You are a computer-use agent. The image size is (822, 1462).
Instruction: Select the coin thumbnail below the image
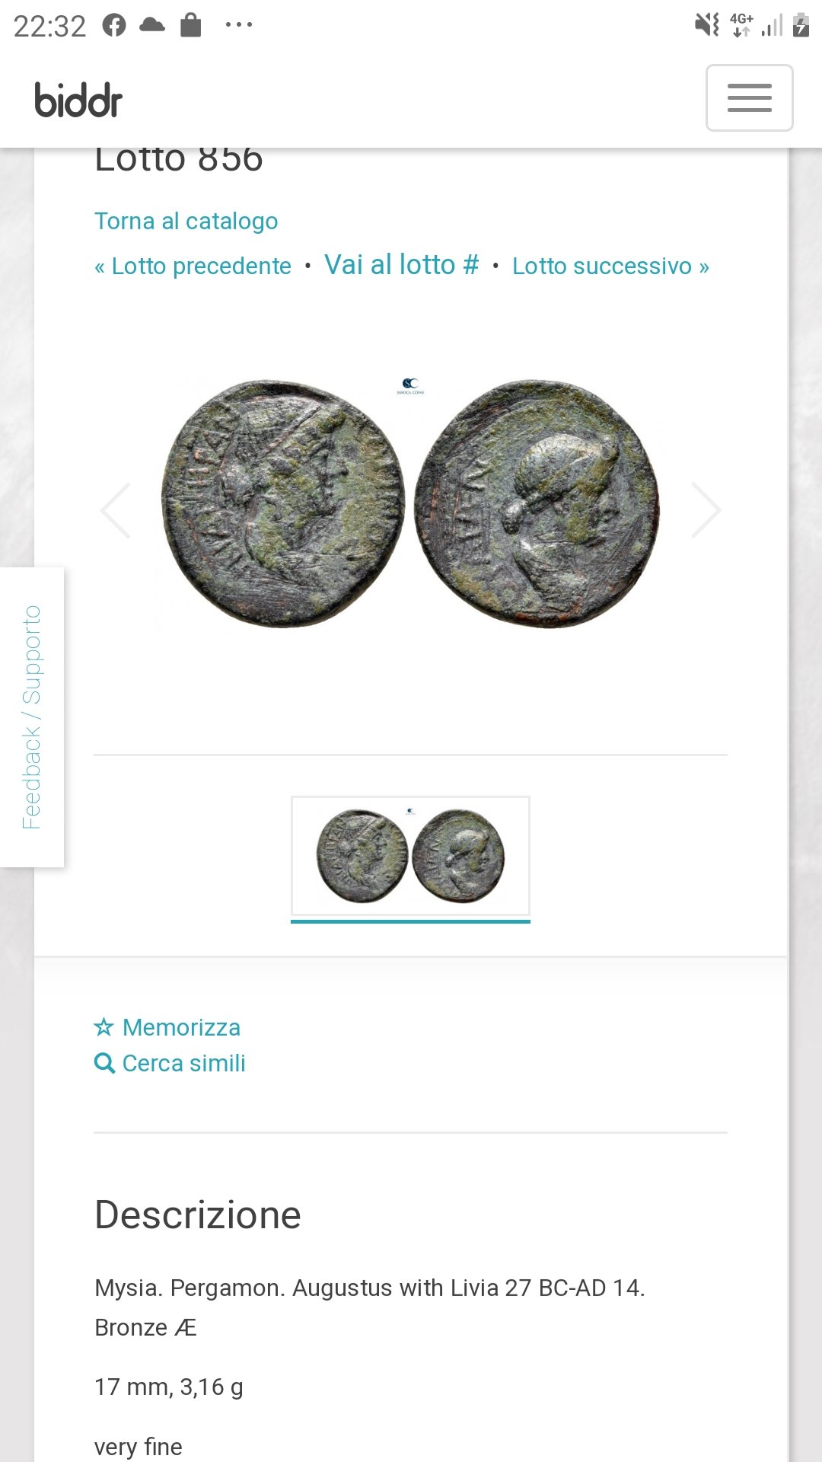click(410, 856)
